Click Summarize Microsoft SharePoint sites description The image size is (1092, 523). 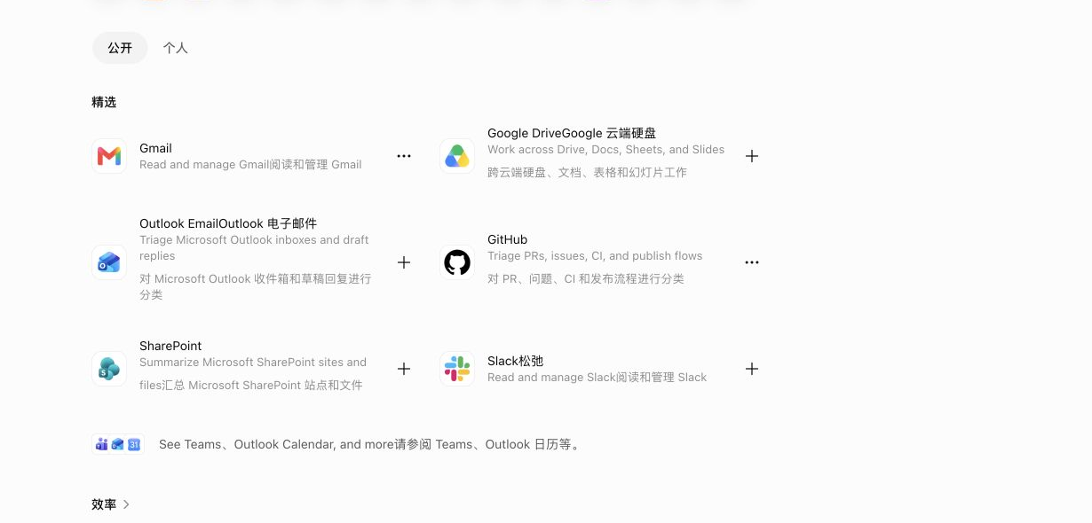coord(253,362)
